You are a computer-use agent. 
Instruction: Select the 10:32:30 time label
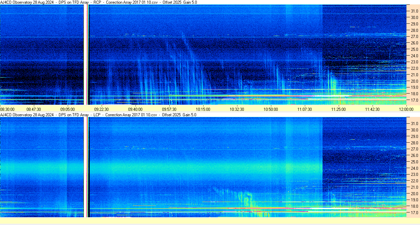(x=237, y=109)
